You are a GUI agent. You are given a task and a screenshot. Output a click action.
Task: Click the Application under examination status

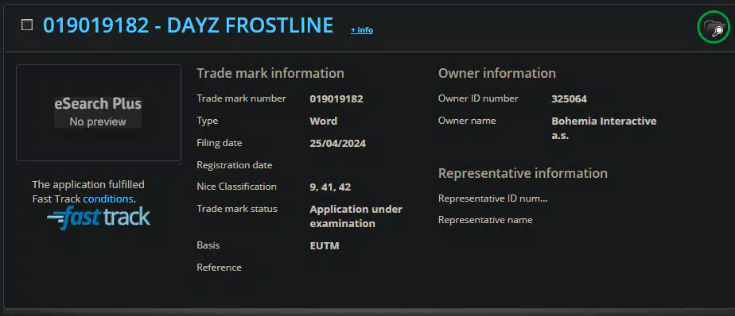356,216
